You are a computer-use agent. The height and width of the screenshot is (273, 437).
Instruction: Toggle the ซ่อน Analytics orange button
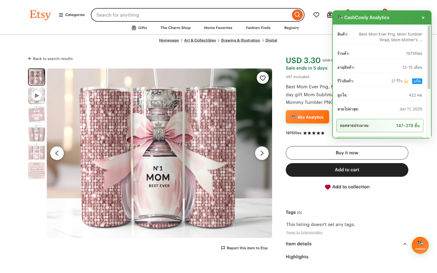tap(307, 117)
